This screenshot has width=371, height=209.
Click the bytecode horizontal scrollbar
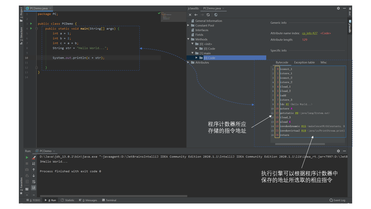point(300,144)
